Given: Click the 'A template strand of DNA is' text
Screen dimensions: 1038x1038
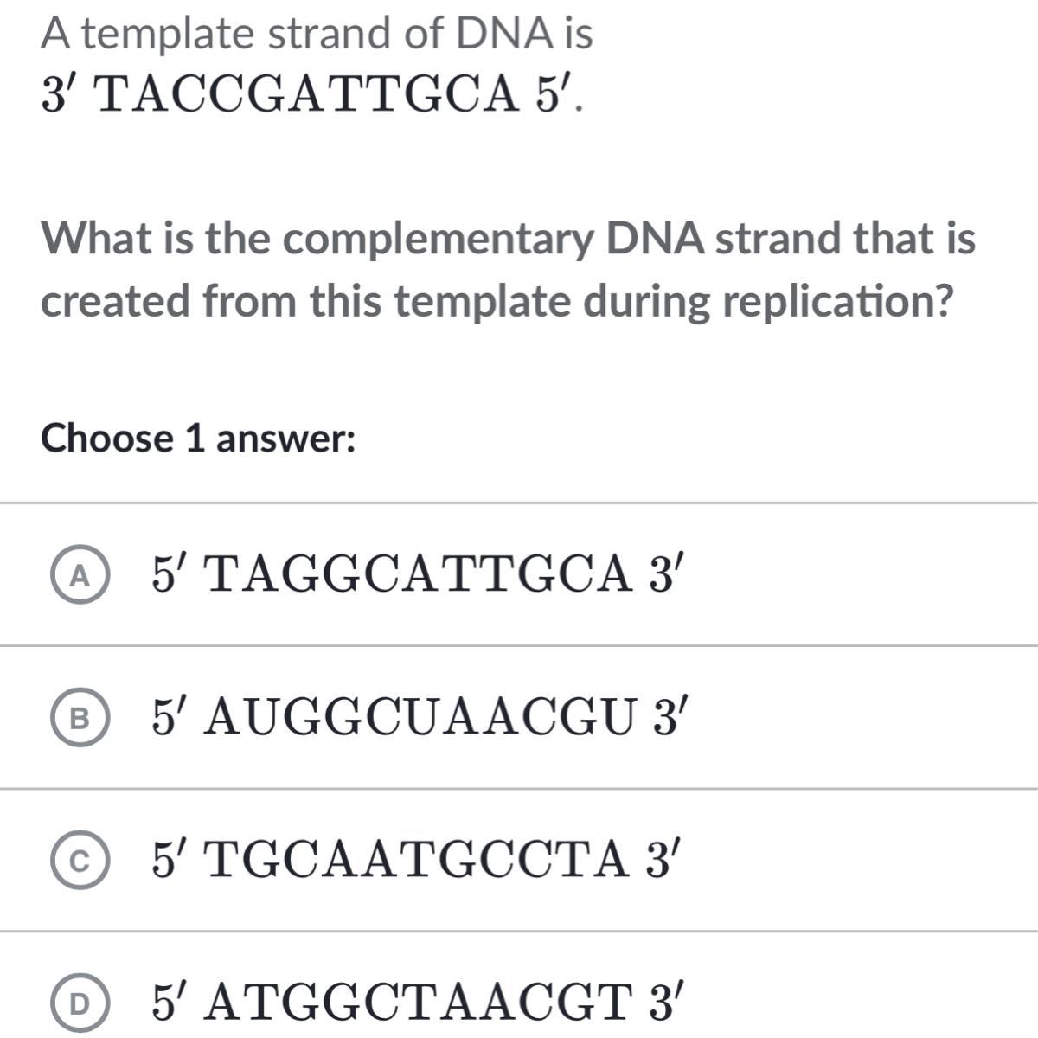Looking at the screenshot, I should (x=317, y=34).
